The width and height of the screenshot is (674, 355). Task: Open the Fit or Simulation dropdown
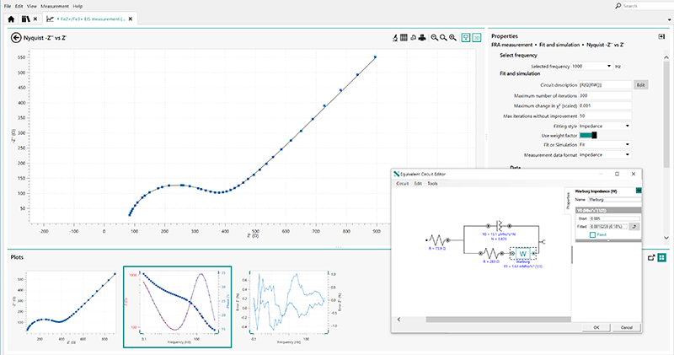tap(627, 144)
